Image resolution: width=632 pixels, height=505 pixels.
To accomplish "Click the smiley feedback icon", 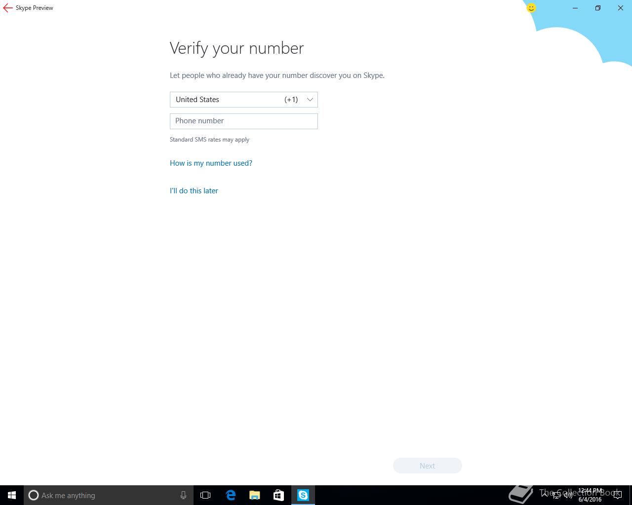I will (531, 8).
